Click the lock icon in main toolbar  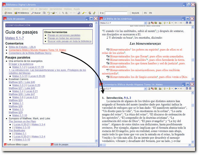(x=94, y=13)
